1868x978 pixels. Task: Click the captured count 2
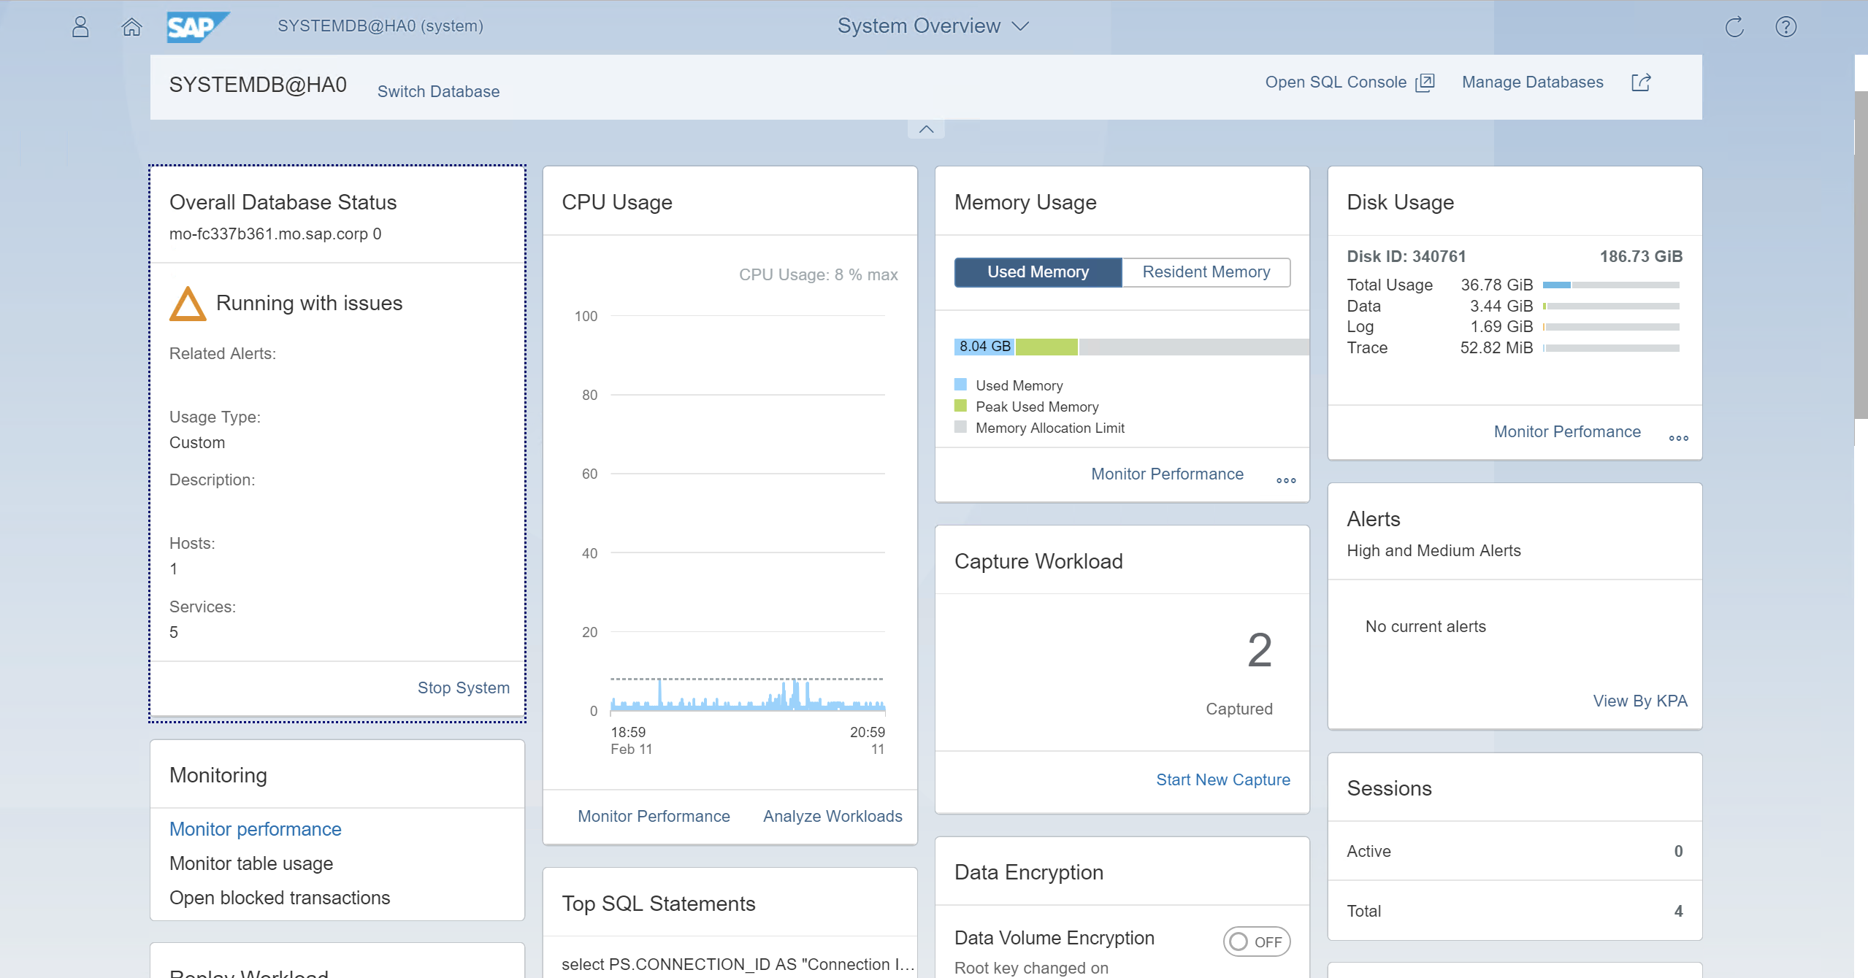click(1260, 650)
